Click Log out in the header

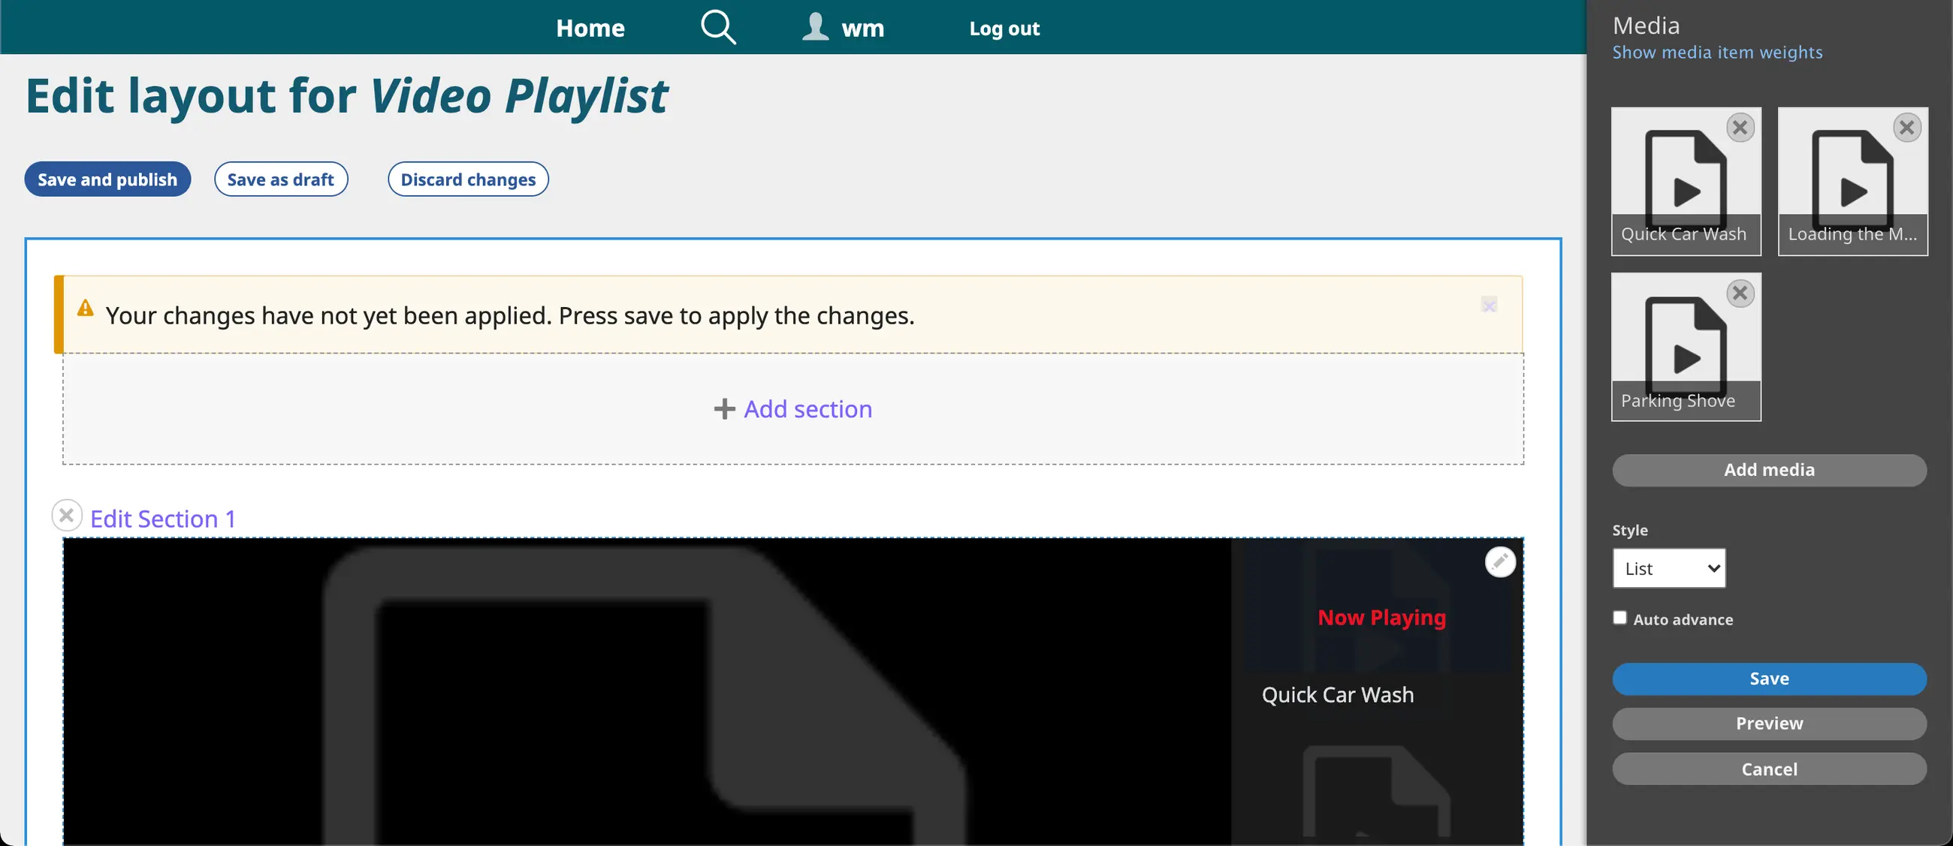pyautogui.click(x=1004, y=29)
